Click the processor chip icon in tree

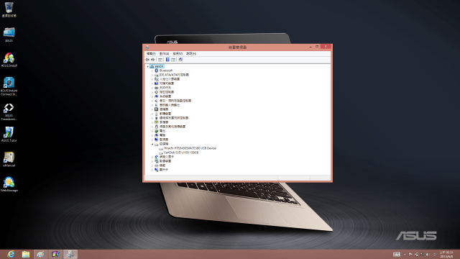pyautogui.click(x=157, y=109)
